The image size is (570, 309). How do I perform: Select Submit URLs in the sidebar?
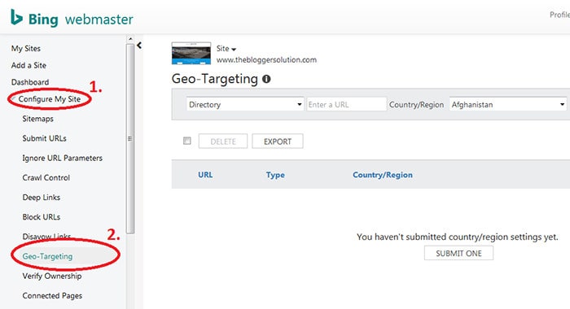tap(44, 138)
